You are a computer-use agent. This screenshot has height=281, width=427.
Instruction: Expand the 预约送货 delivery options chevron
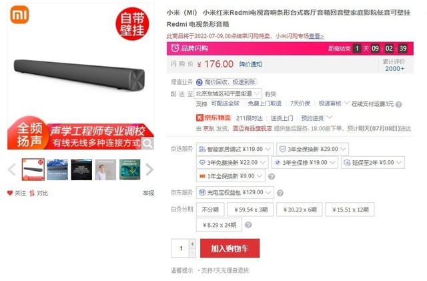click(x=329, y=117)
